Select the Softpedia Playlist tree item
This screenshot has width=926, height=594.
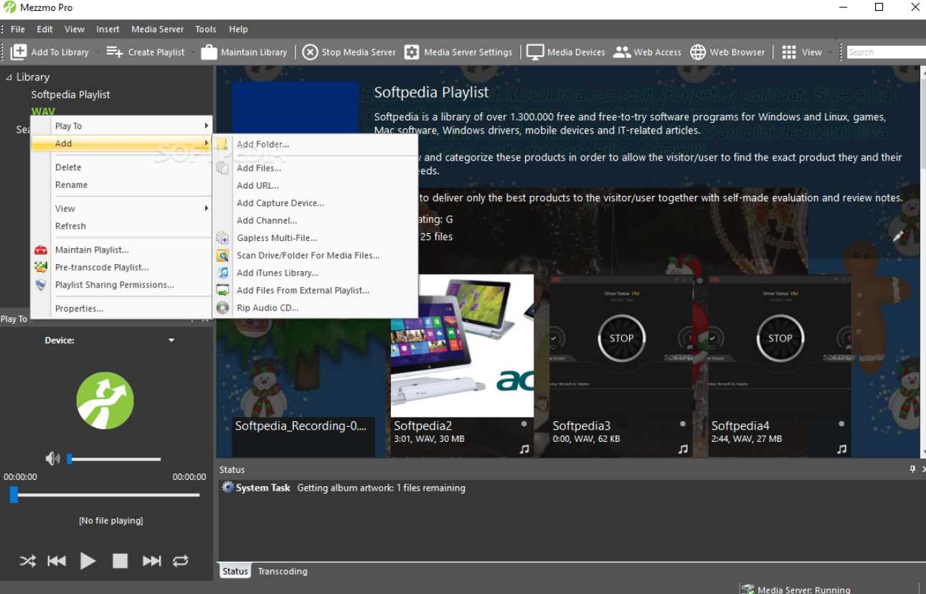(70, 94)
